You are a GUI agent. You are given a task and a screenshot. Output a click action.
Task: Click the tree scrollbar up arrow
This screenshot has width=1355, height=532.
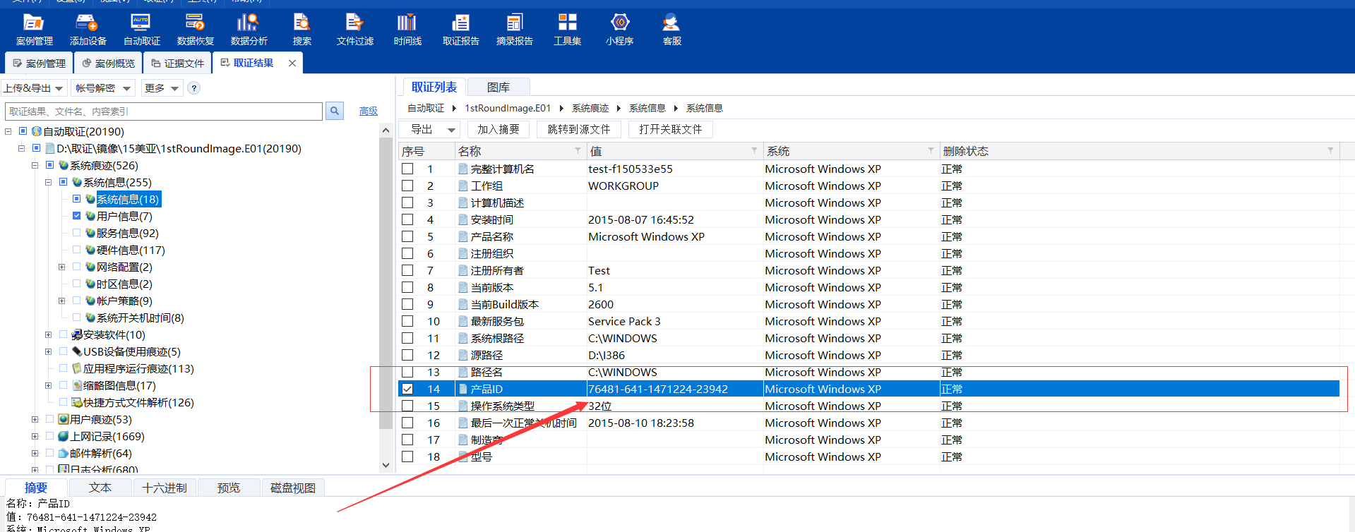pyautogui.click(x=386, y=131)
